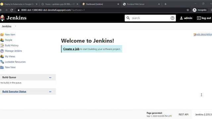This screenshot has height=119, width=212.
Task: Click the add description link
Action: click(x=204, y=34)
